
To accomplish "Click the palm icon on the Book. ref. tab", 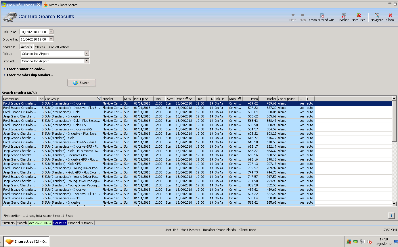I will point(4,5).
